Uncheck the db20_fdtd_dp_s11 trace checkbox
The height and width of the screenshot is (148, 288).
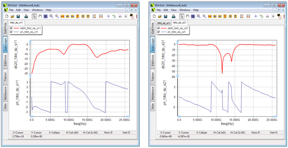[x=12, y=28]
